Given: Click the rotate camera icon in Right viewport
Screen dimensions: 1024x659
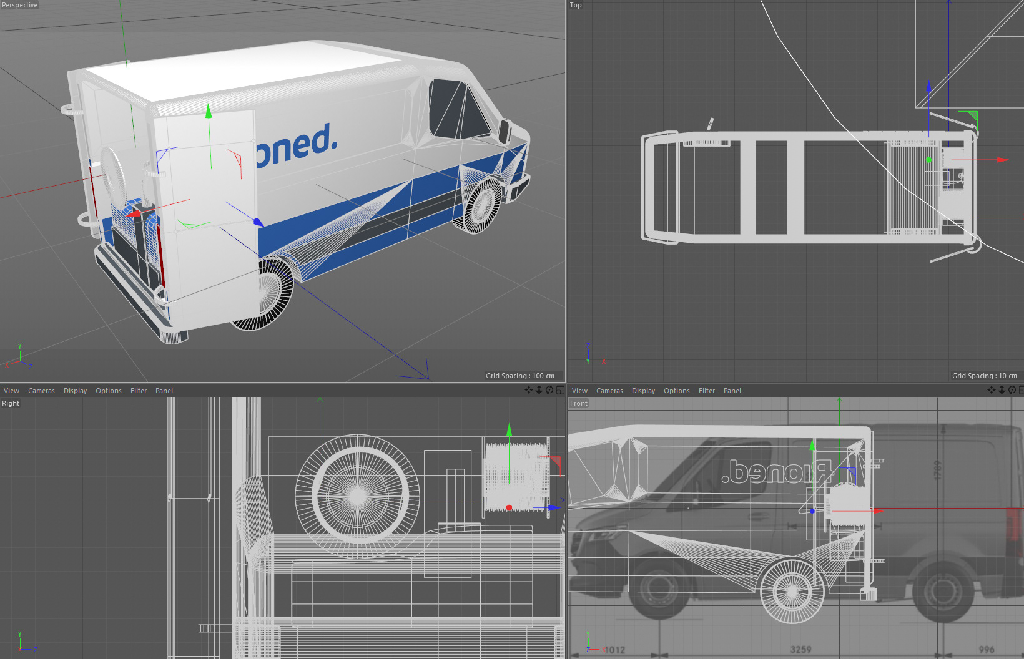Looking at the screenshot, I should tap(549, 390).
